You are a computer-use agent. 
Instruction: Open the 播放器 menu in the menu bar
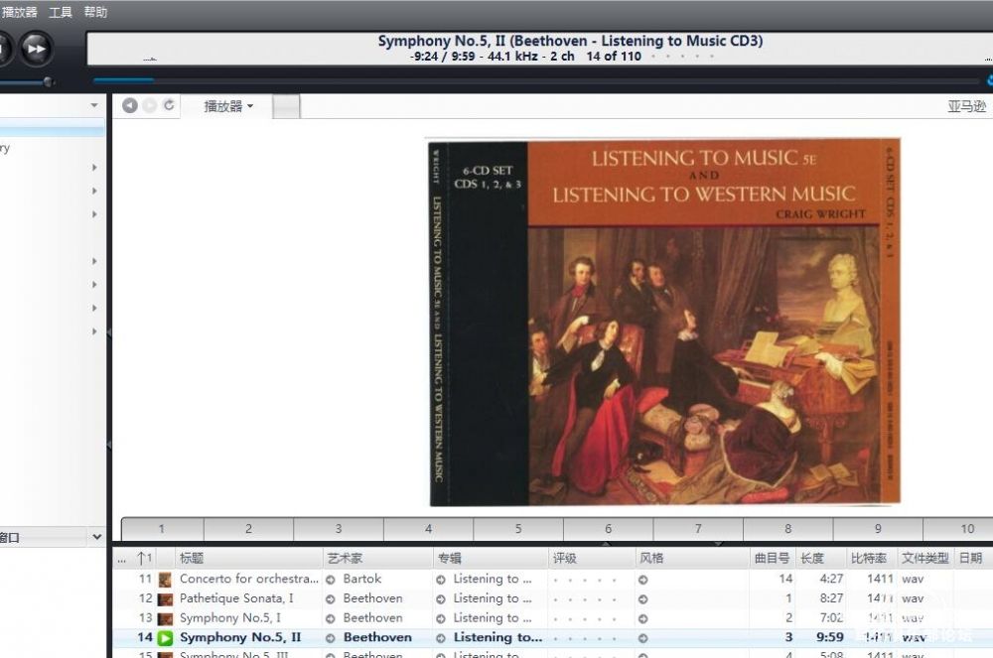20,12
